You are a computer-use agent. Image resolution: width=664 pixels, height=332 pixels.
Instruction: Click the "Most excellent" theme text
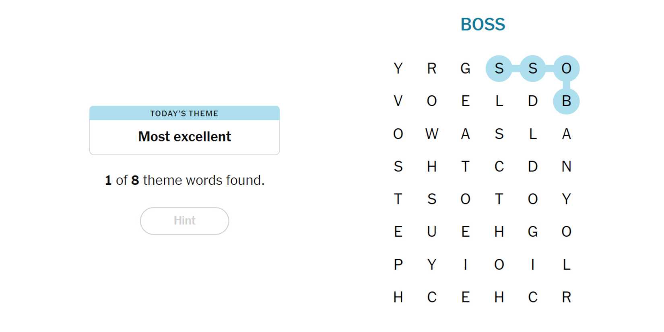point(184,137)
